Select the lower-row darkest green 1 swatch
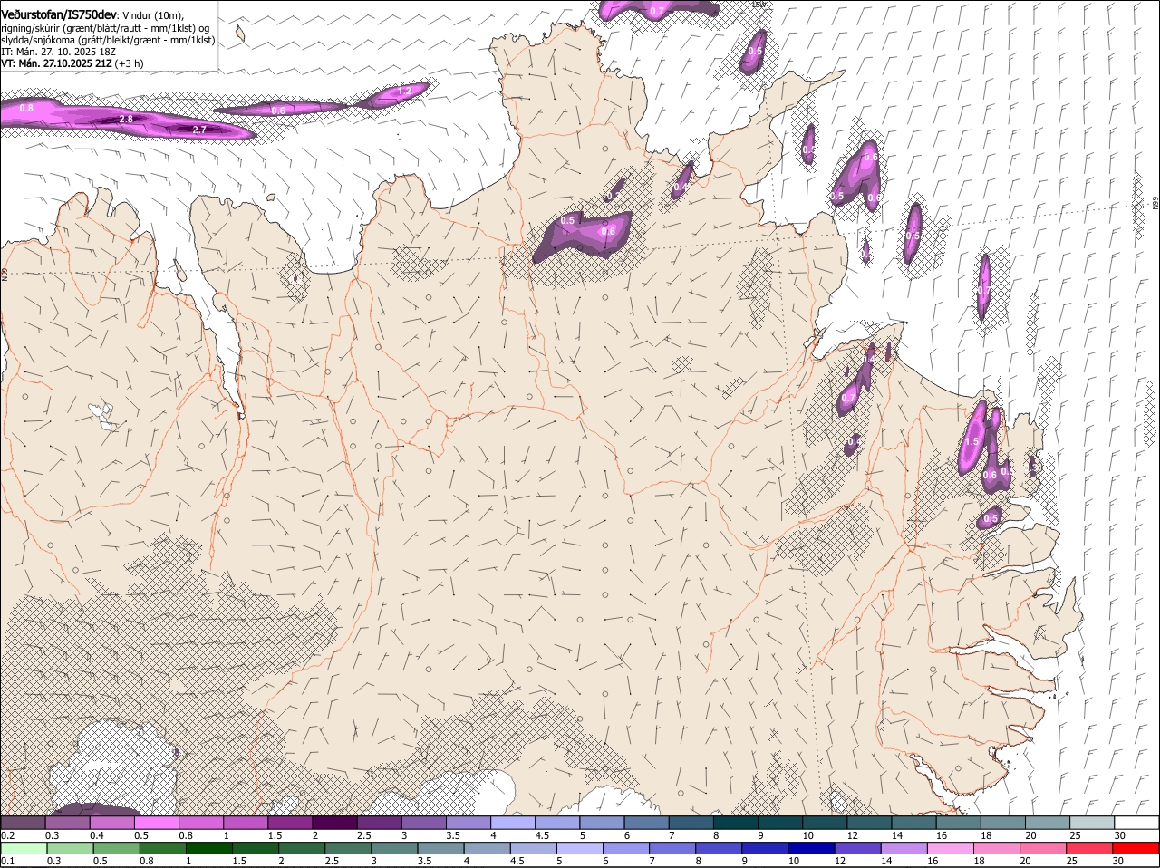The image size is (1160, 868). (x=208, y=848)
